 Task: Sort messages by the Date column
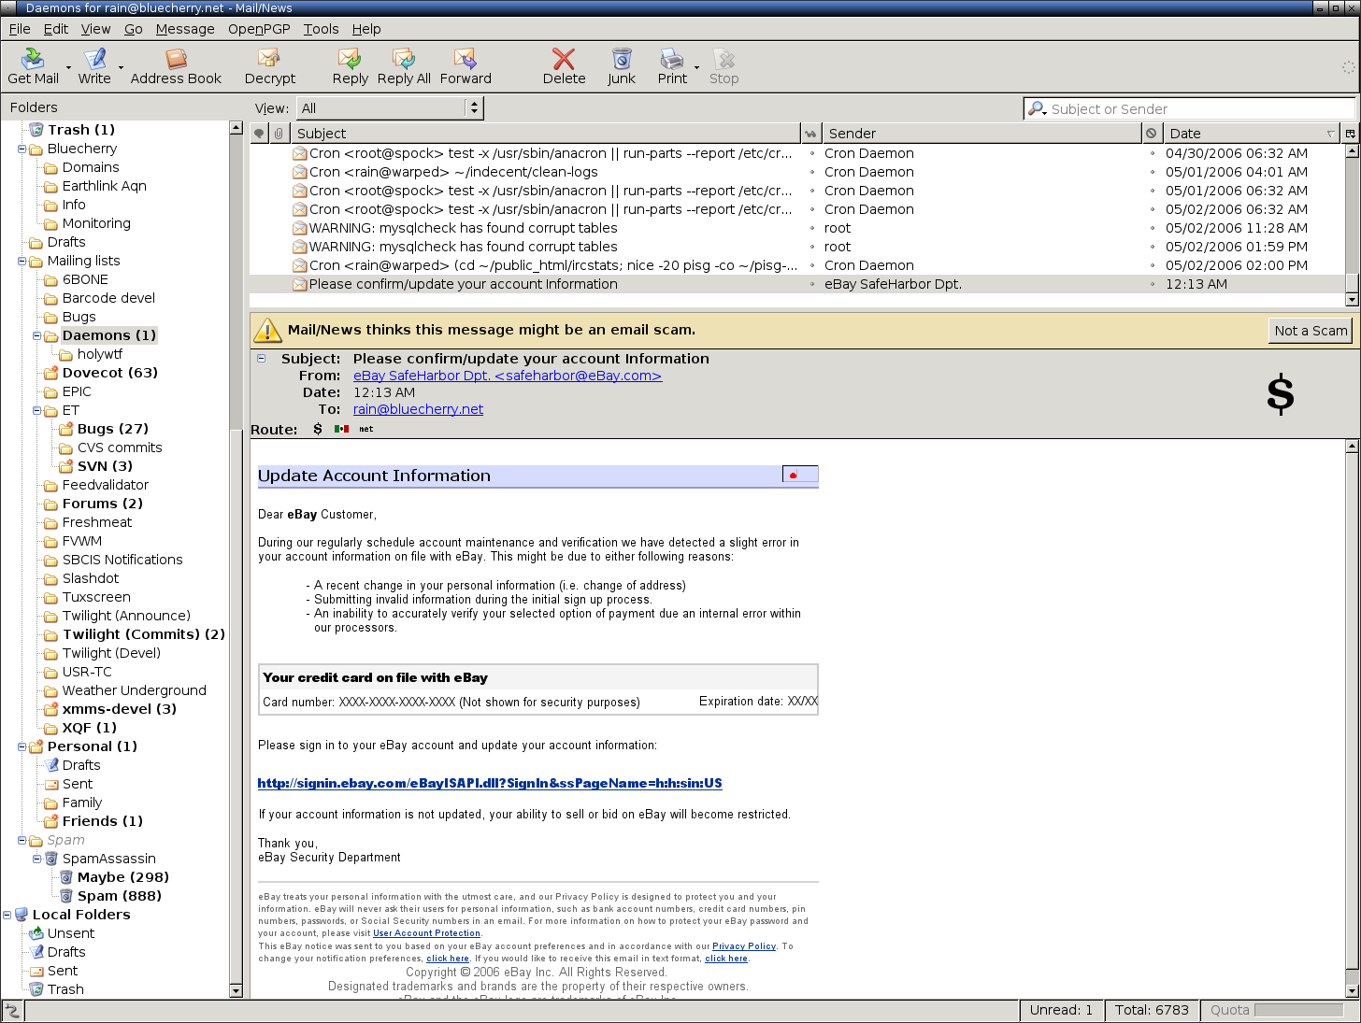coord(1252,134)
